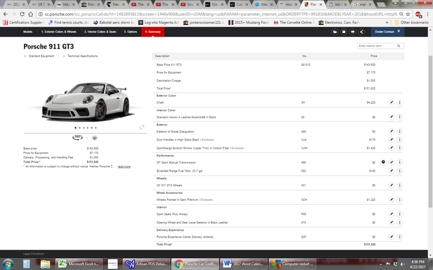This screenshot has width=433, height=270.
Task: Edit the Chalk exterior color
Action: tap(391, 103)
